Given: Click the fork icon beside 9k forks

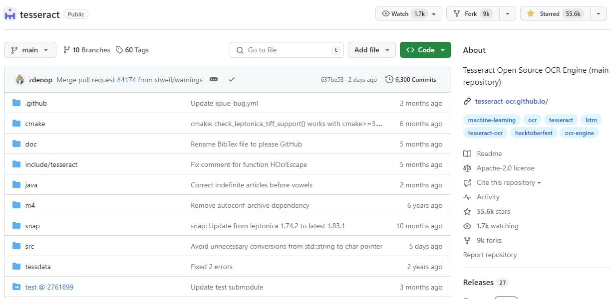Looking at the screenshot, I should point(467,240).
